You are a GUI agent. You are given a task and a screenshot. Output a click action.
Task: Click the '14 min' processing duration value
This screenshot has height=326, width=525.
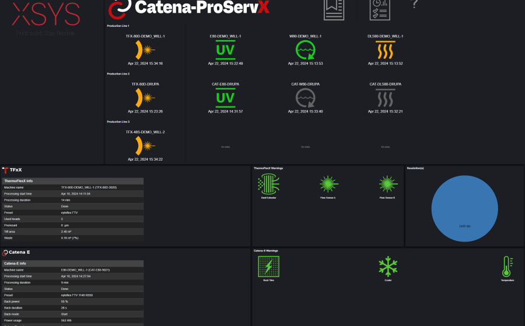pyautogui.click(x=65, y=200)
